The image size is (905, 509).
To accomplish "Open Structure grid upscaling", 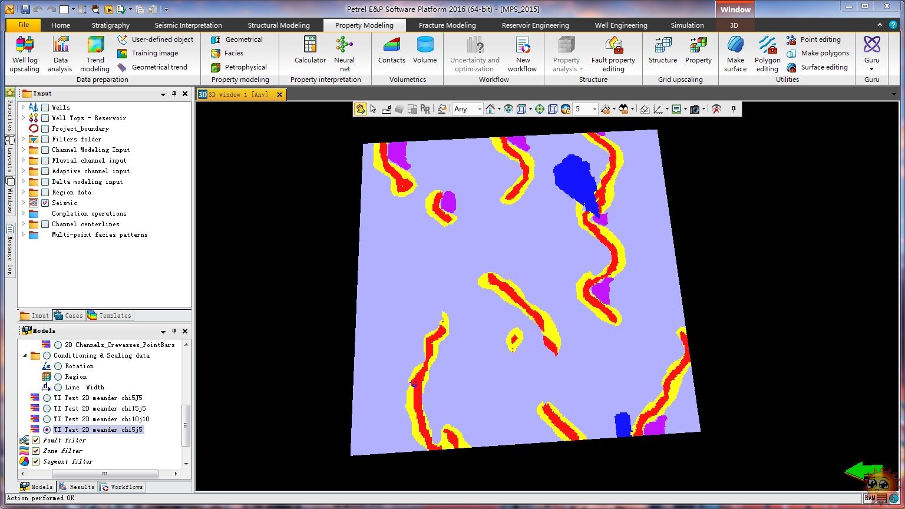I will [x=663, y=51].
